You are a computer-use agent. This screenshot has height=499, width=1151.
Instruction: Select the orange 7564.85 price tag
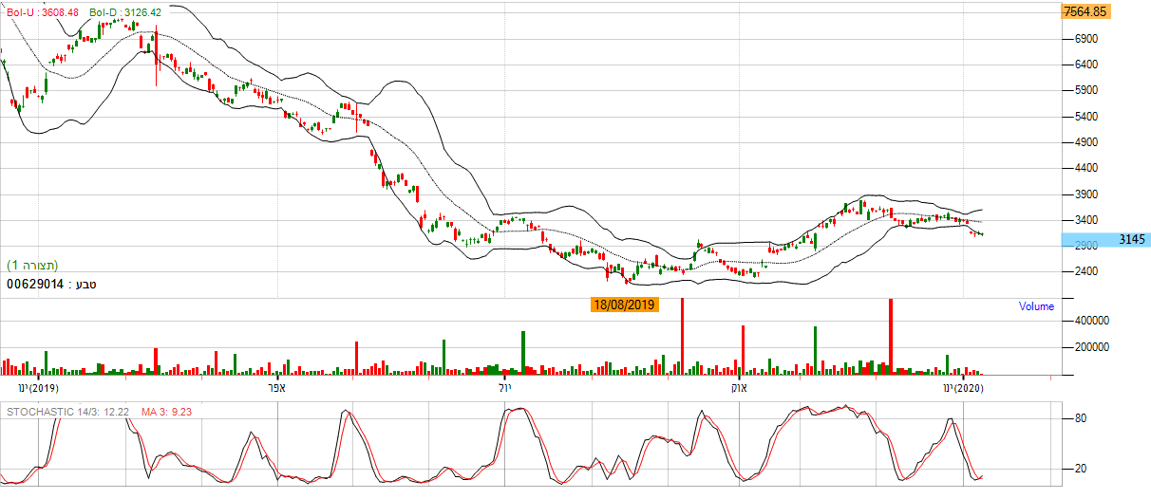1085,12
